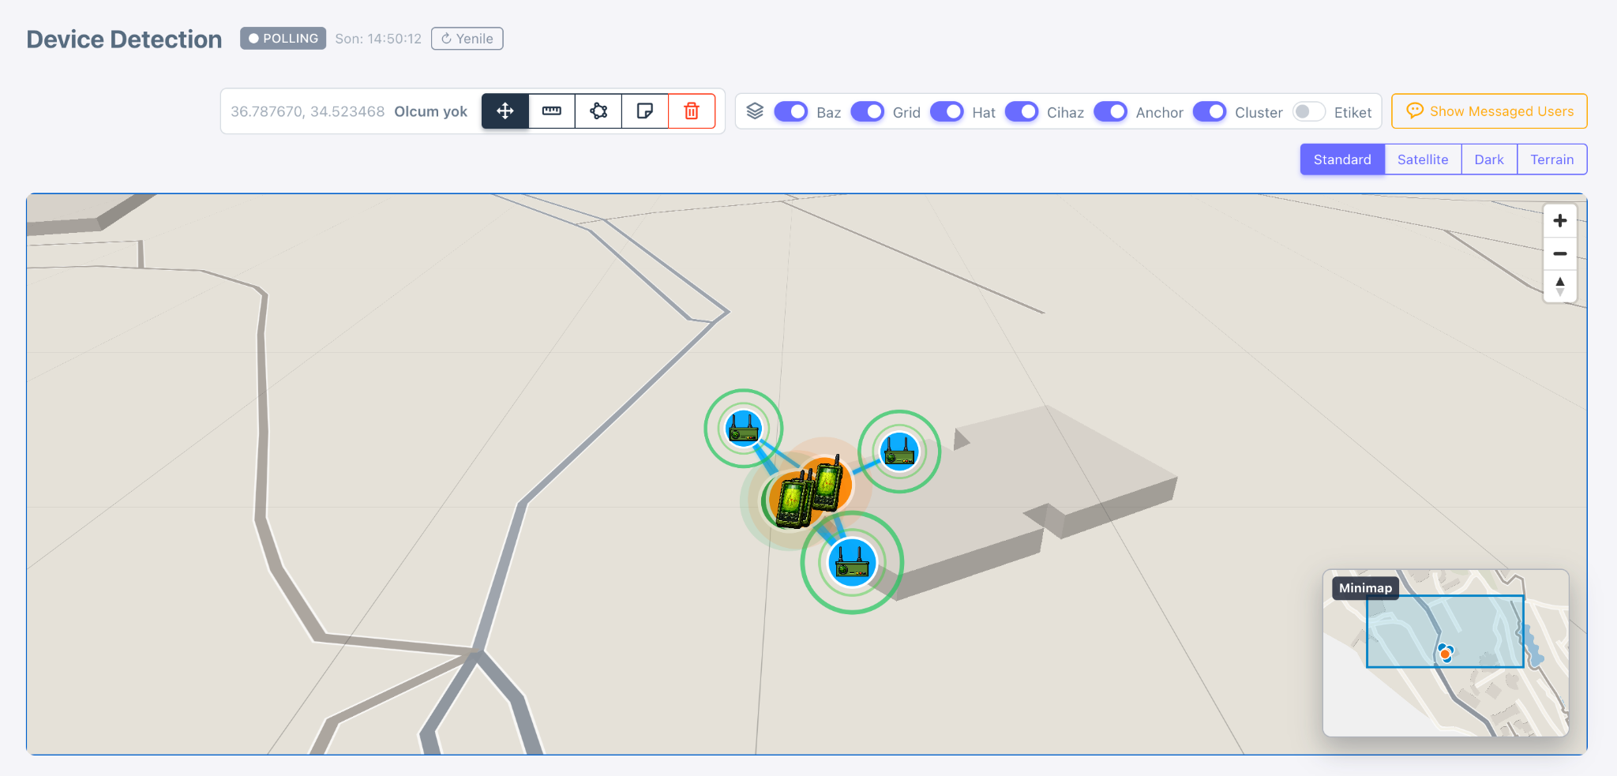The height and width of the screenshot is (776, 1617).
Task: Click the right anchor station marker
Action: [899, 452]
